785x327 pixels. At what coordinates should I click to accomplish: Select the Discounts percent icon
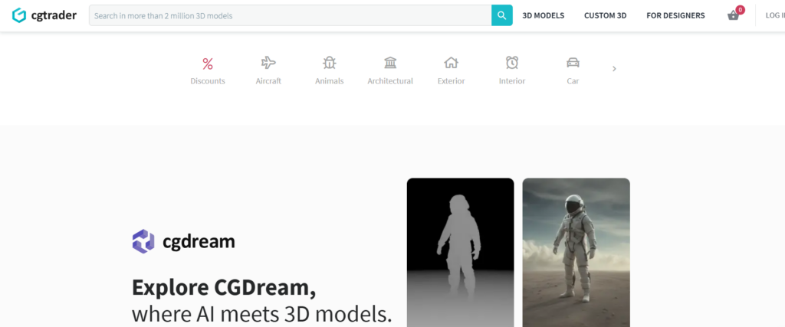click(208, 64)
